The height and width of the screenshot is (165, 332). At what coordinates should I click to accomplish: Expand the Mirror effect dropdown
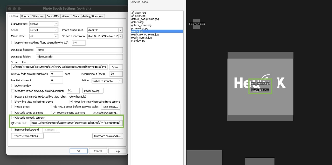[56, 36]
